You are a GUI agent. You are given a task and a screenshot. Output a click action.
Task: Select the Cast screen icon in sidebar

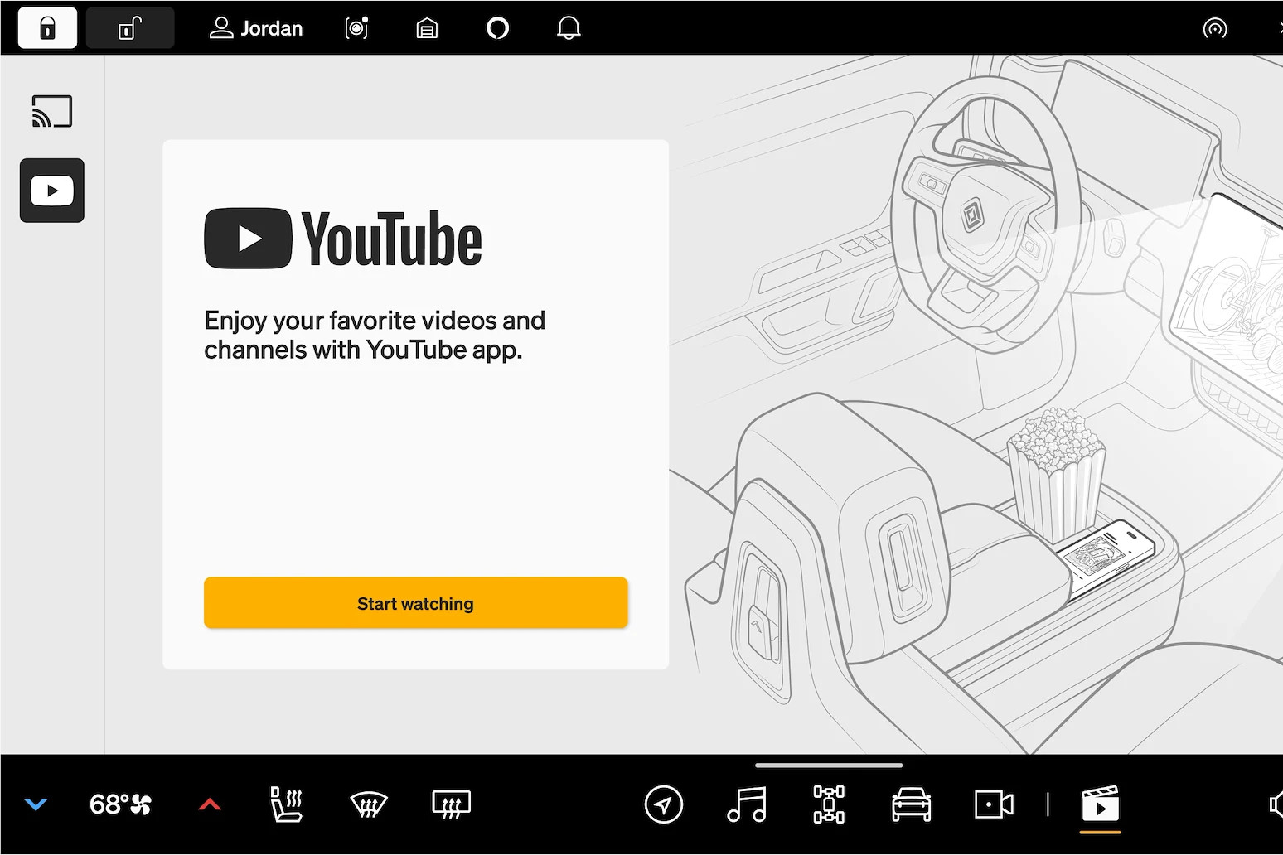pyautogui.click(x=52, y=111)
